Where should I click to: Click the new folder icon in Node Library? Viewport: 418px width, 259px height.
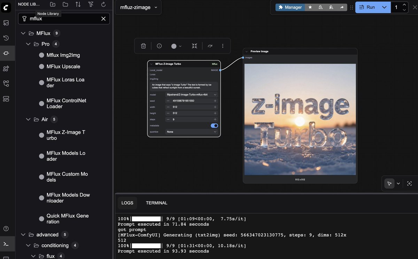click(53, 4)
